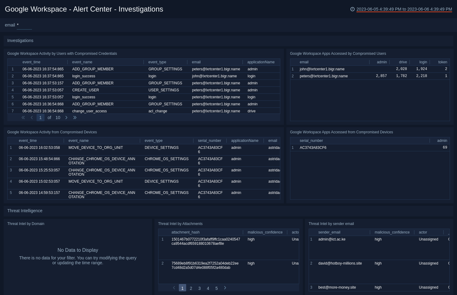
Task: Click previous page chevron in attachments pagination
Action: pyautogui.click(x=174, y=287)
